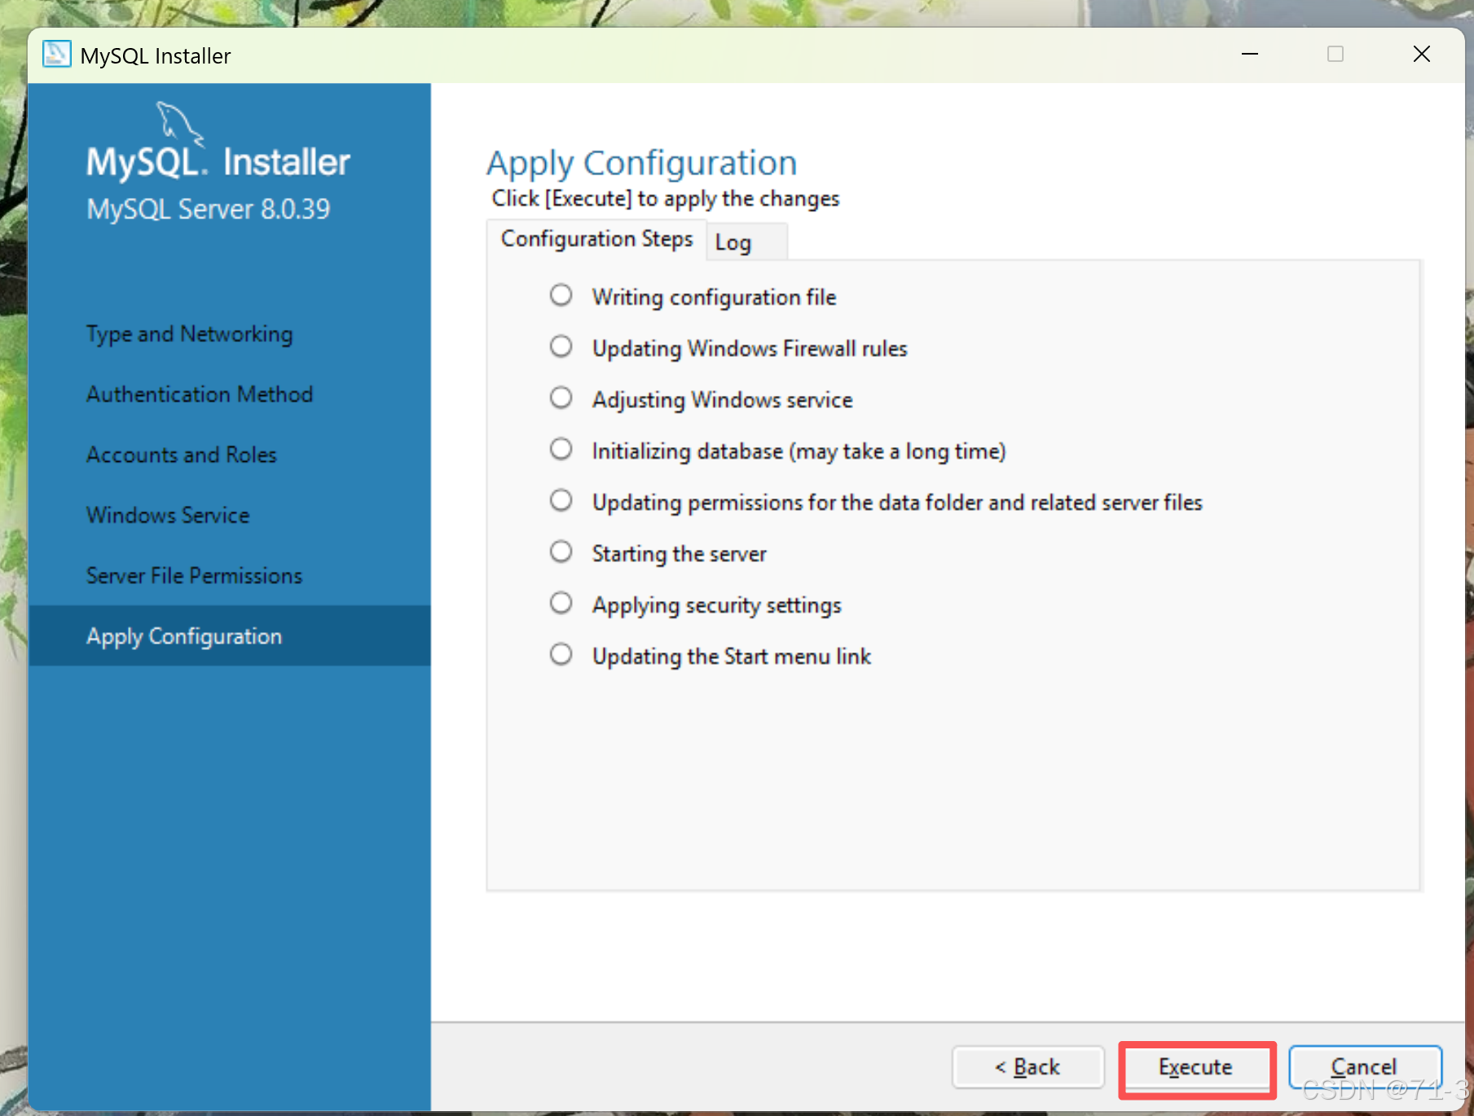Select the Updating permissions step indicator
1474x1116 pixels.
click(x=561, y=500)
